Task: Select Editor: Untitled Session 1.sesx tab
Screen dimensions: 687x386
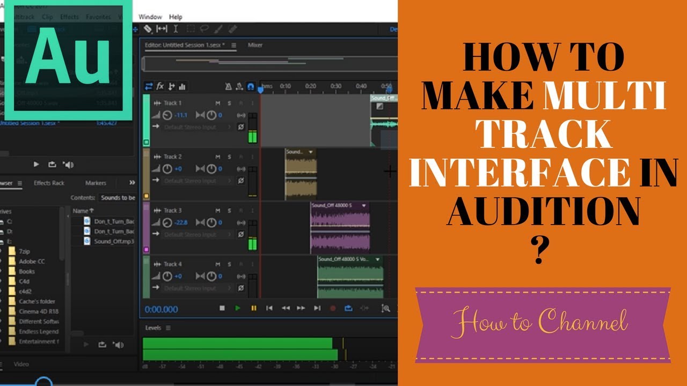Action: click(185, 45)
